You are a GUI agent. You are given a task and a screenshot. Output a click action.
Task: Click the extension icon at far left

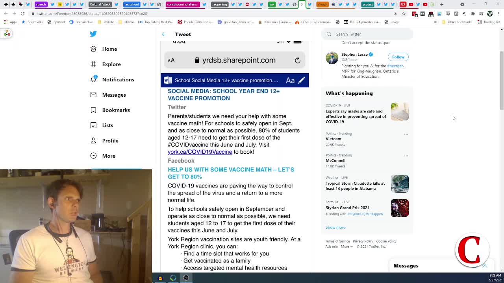pyautogui.click(x=7, y=33)
